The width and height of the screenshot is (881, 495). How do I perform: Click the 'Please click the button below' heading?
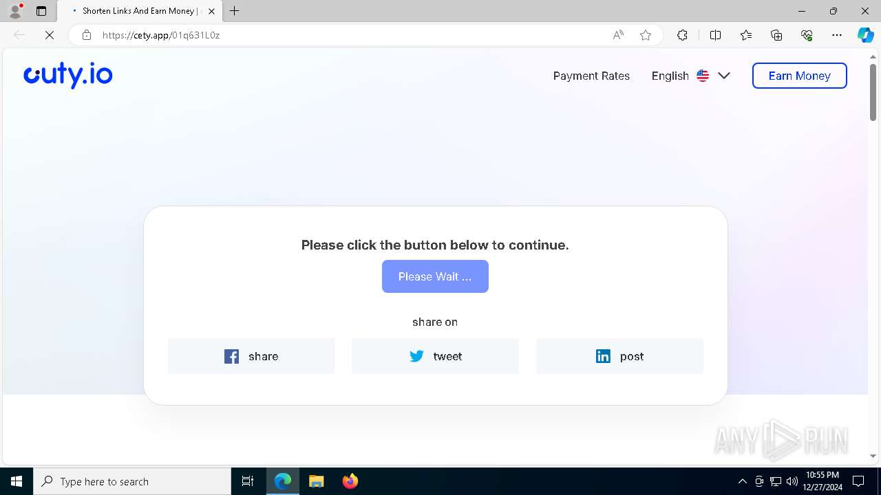click(x=435, y=245)
